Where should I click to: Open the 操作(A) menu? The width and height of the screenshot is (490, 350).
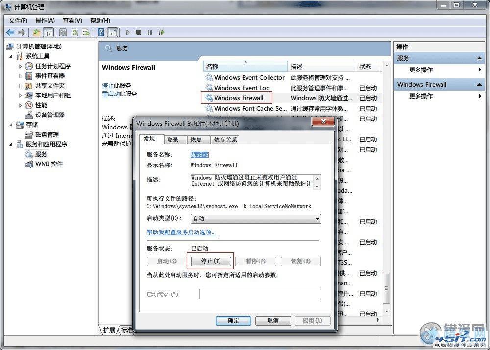pos(45,20)
